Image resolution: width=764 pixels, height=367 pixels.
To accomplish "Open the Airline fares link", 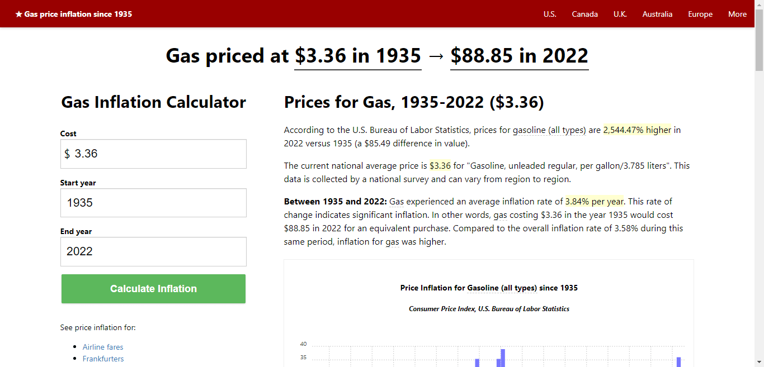I will pyautogui.click(x=103, y=347).
